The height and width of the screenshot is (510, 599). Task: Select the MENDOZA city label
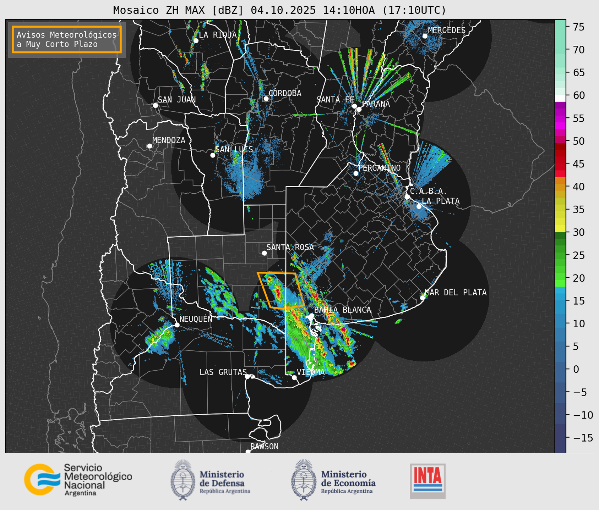(x=169, y=140)
